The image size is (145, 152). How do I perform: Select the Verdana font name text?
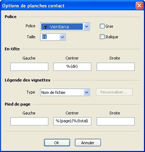[x=59, y=27]
